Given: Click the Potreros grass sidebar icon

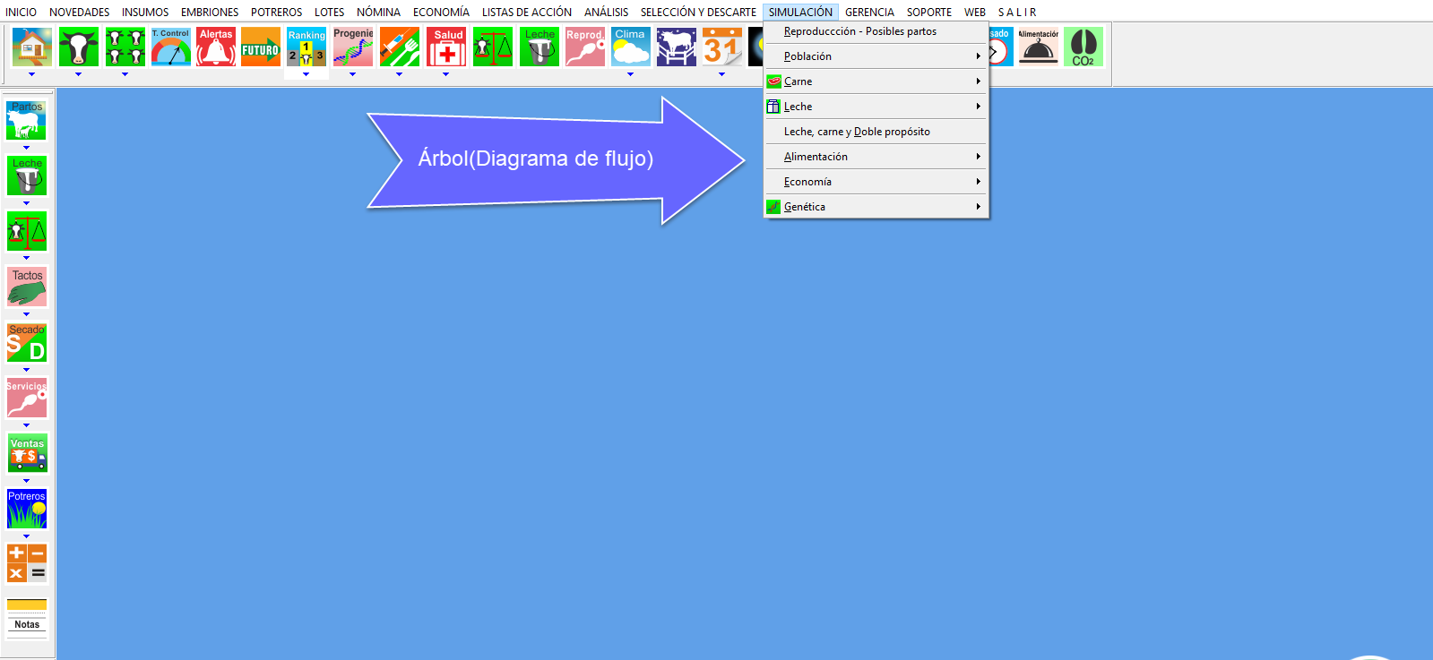Looking at the screenshot, I should coord(27,509).
